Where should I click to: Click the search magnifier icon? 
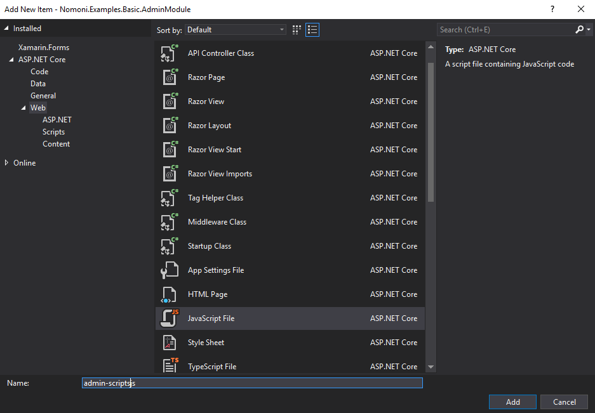pyautogui.click(x=578, y=29)
